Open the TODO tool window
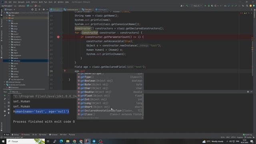This screenshot has height=144, width=256. (x=63, y=135)
